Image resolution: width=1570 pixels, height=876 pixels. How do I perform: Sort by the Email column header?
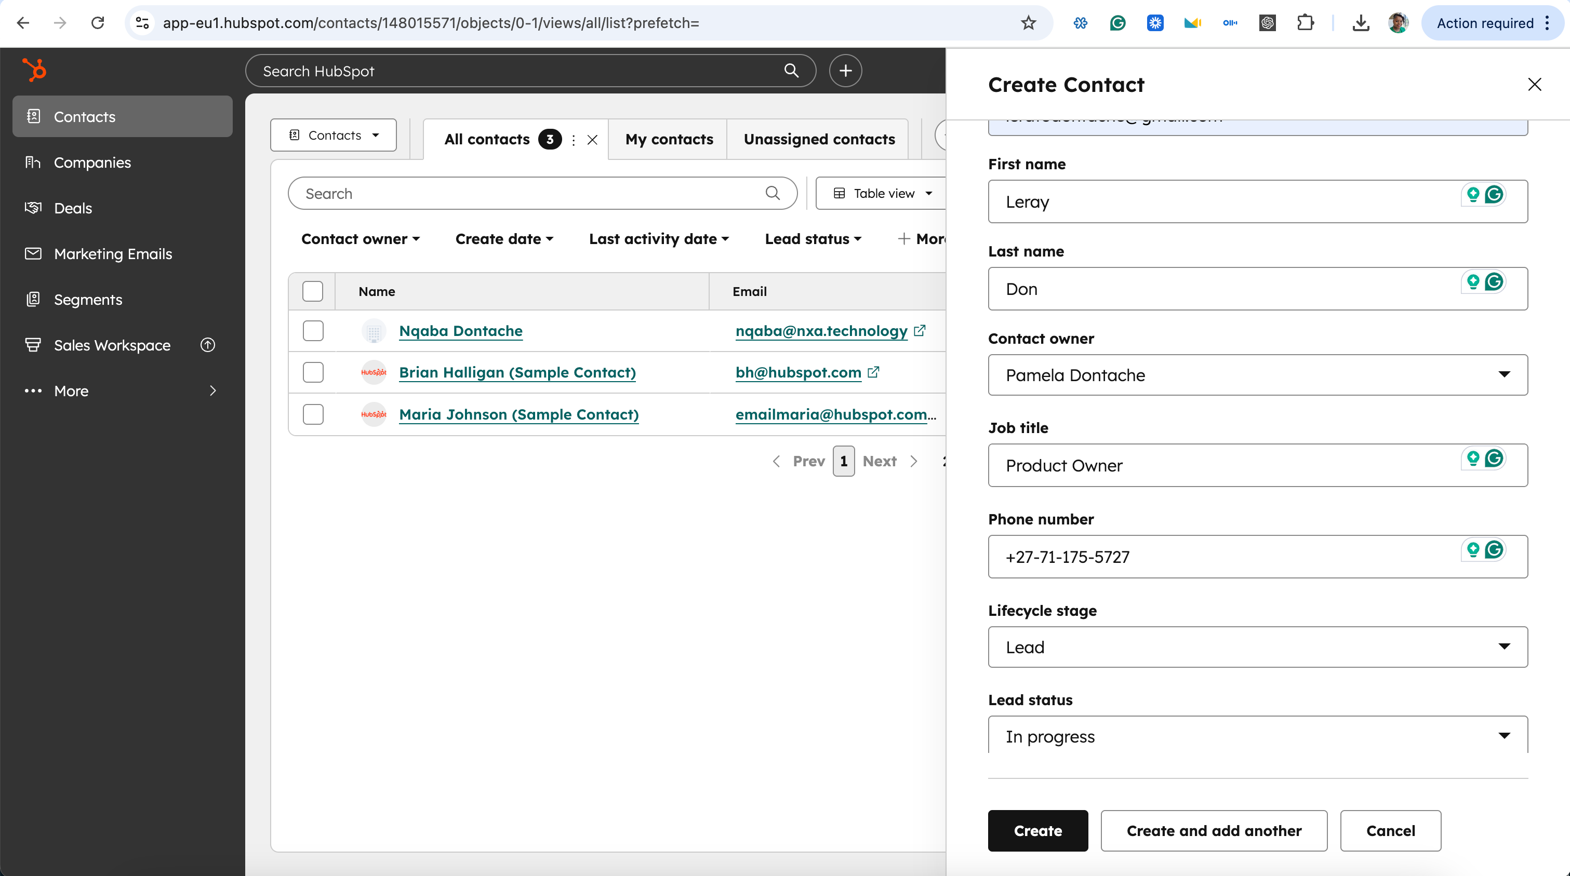[750, 291]
